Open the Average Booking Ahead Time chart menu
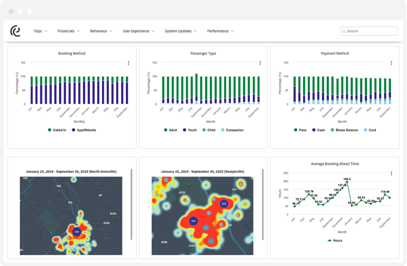The image size is (407, 266). point(391,173)
